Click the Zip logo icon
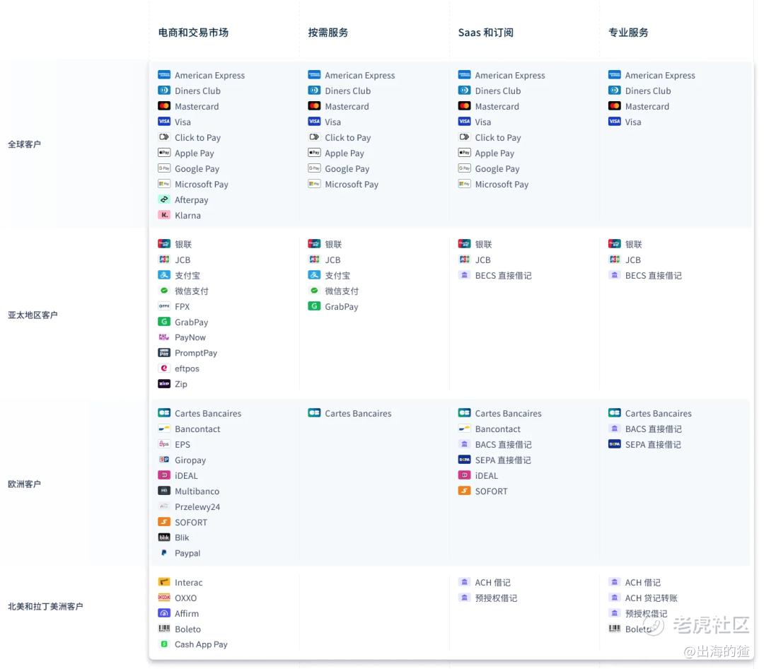764x669 pixels. click(164, 384)
